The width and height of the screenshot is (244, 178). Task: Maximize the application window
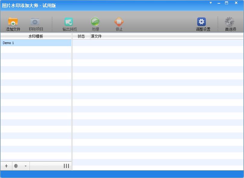click(x=227, y=3)
